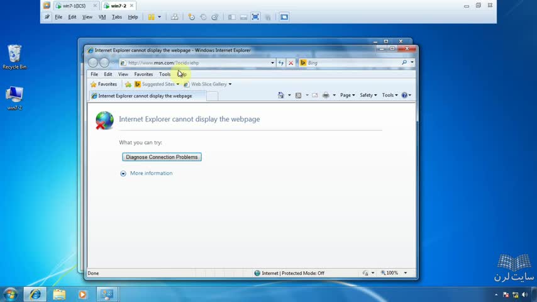This screenshot has width=537, height=302.
Task: Click the Network Connections taskbar icon
Action: click(107, 294)
